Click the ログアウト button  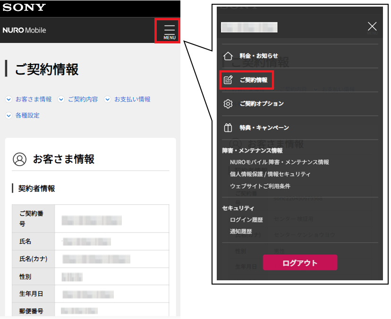[300, 262]
